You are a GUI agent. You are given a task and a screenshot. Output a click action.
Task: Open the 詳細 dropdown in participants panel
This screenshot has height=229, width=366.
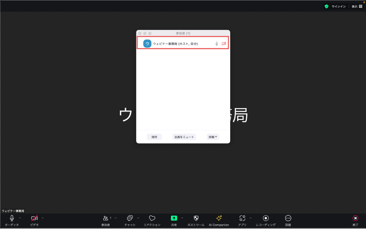pos(213,137)
